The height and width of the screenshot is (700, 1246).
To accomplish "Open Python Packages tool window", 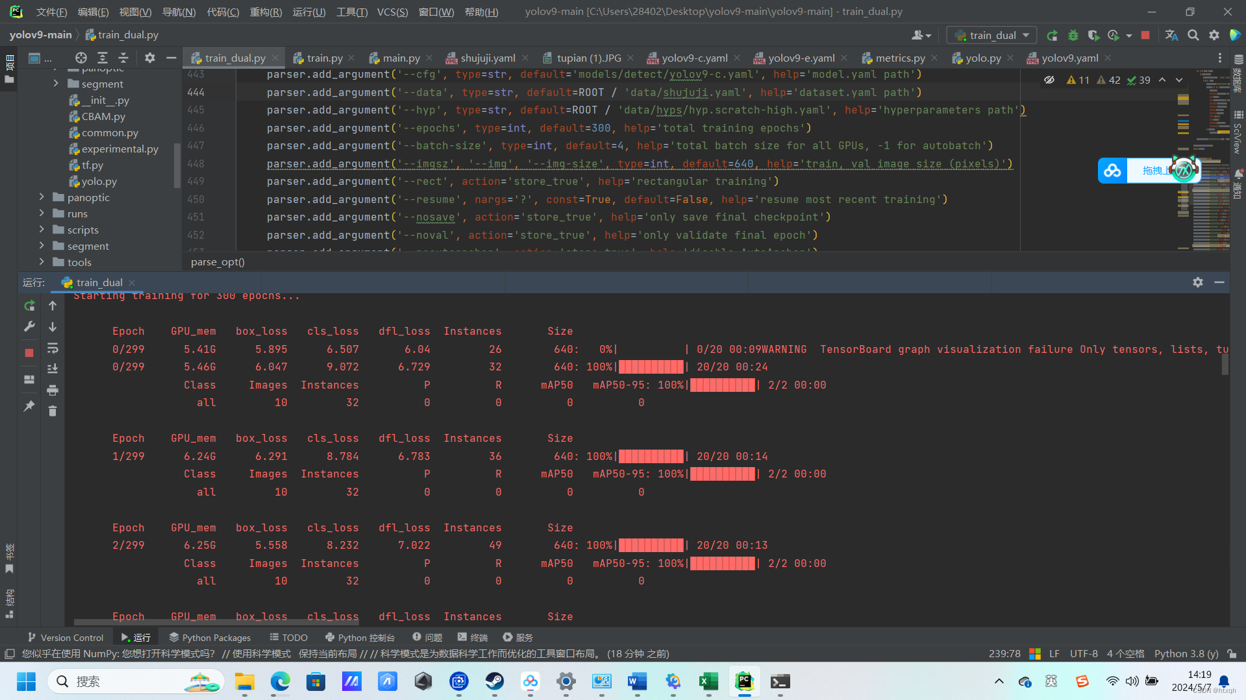I will click(210, 638).
